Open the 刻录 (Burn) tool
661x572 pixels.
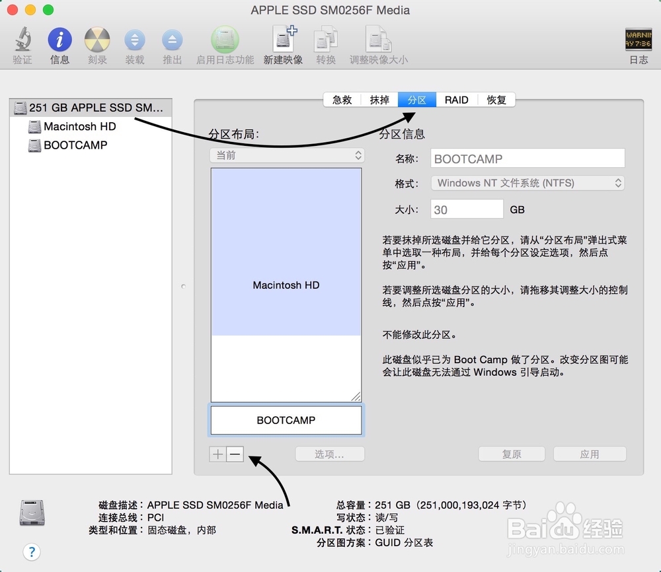(x=97, y=40)
